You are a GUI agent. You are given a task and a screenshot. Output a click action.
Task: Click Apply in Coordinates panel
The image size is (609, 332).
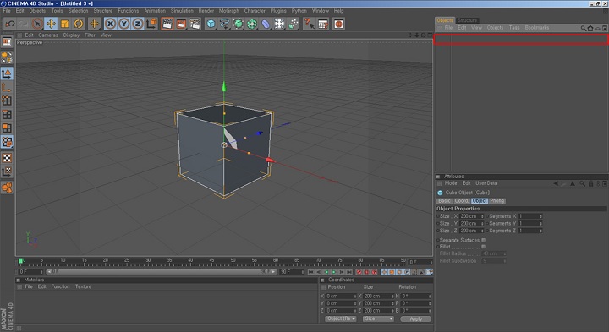[415, 318]
